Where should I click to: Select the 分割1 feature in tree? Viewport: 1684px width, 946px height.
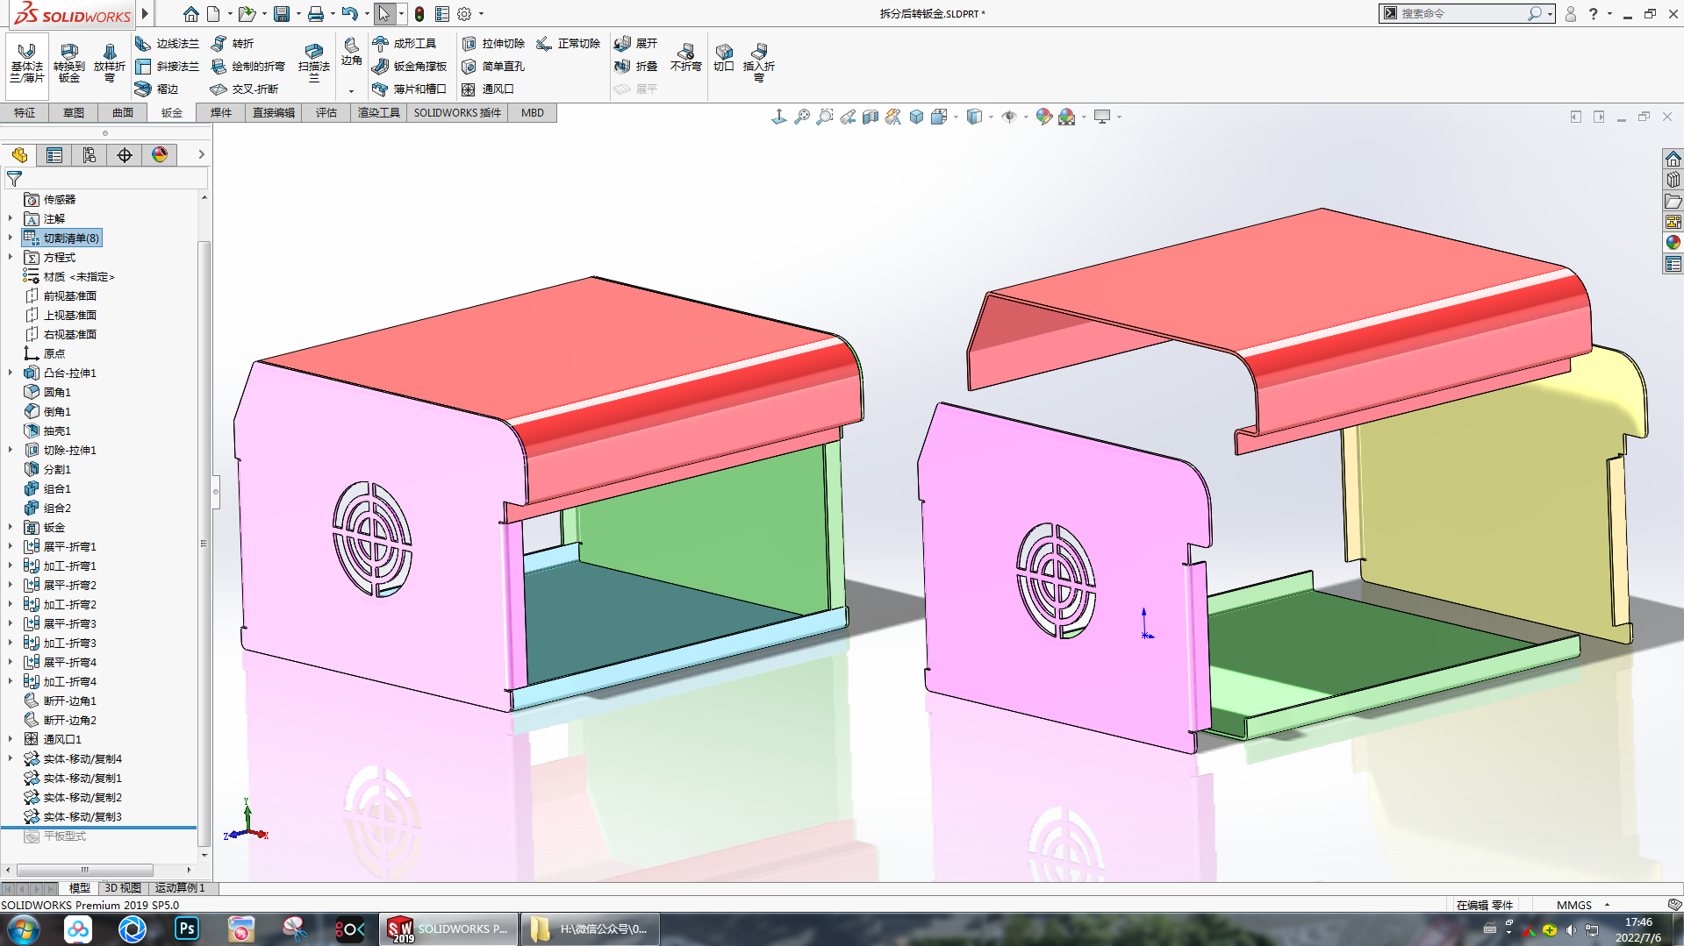click(57, 469)
